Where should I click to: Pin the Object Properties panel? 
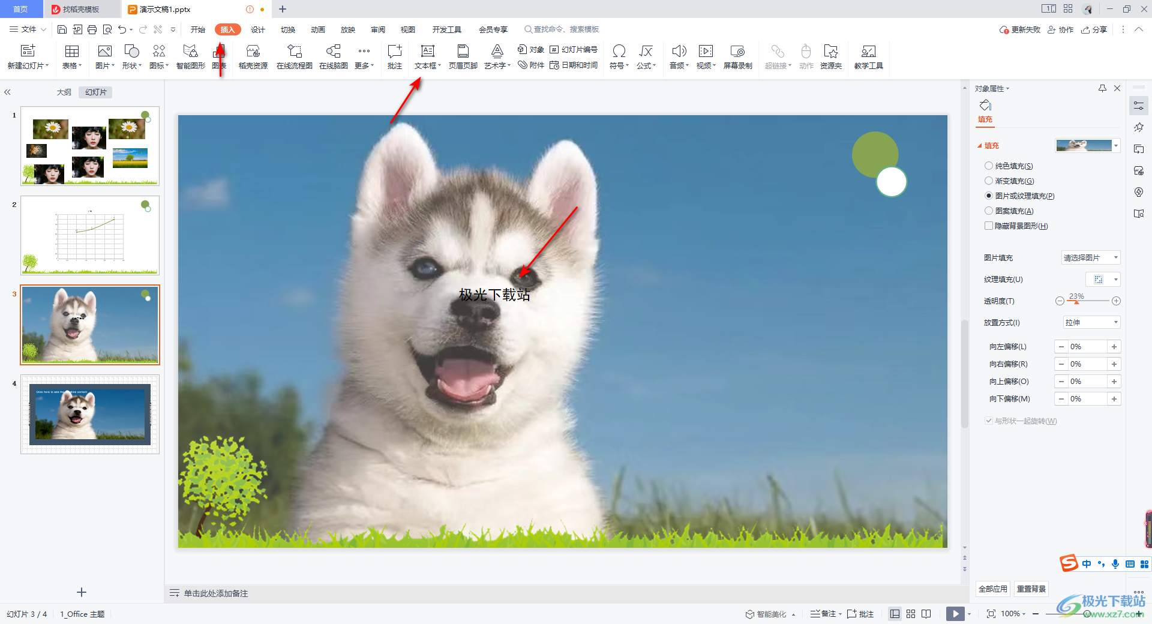[x=1102, y=88]
